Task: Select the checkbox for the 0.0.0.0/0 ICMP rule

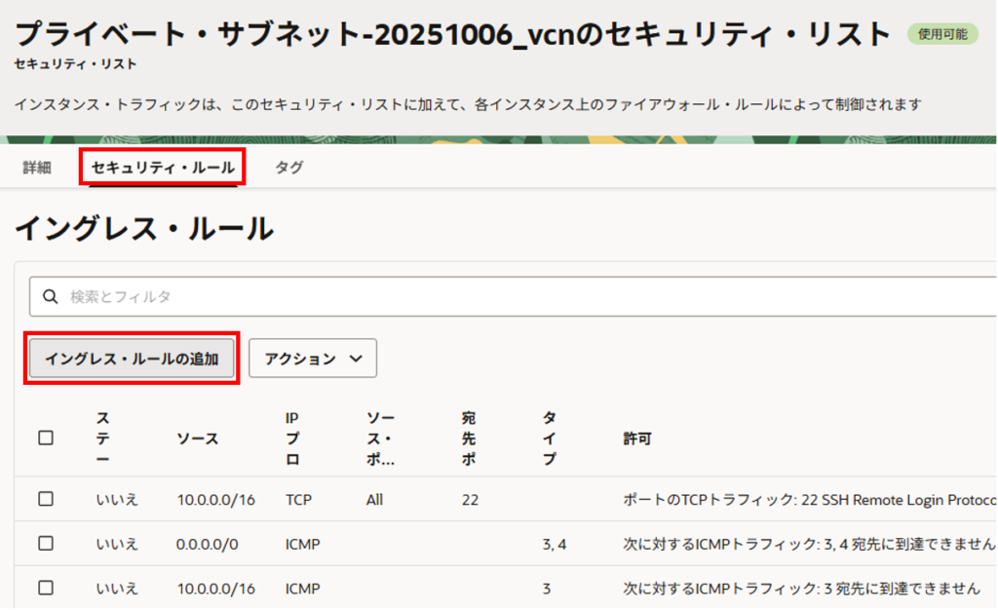Action: pos(46,544)
